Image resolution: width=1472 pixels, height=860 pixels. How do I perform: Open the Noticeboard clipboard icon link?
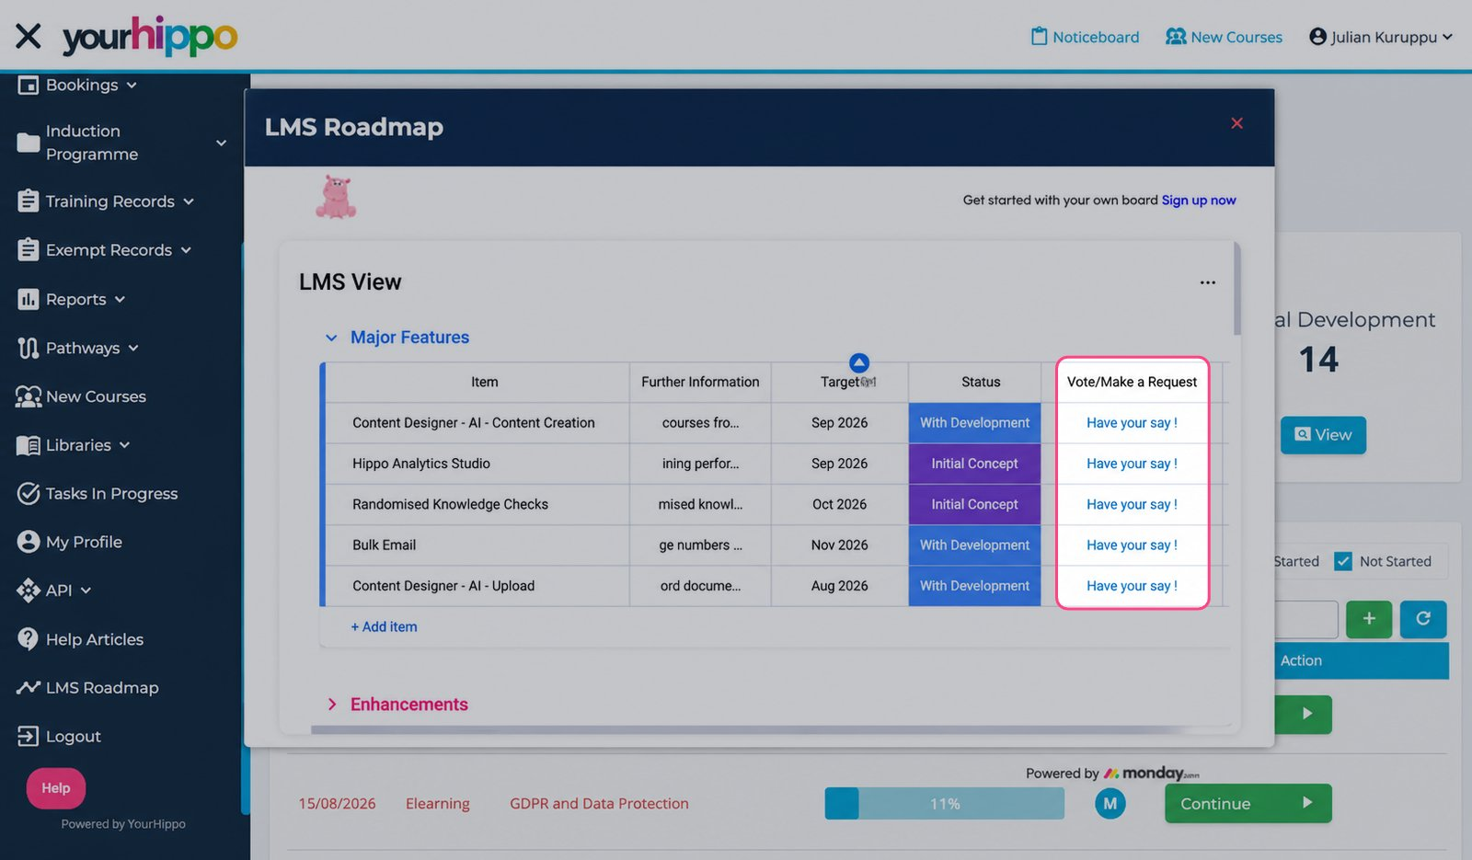(1085, 37)
